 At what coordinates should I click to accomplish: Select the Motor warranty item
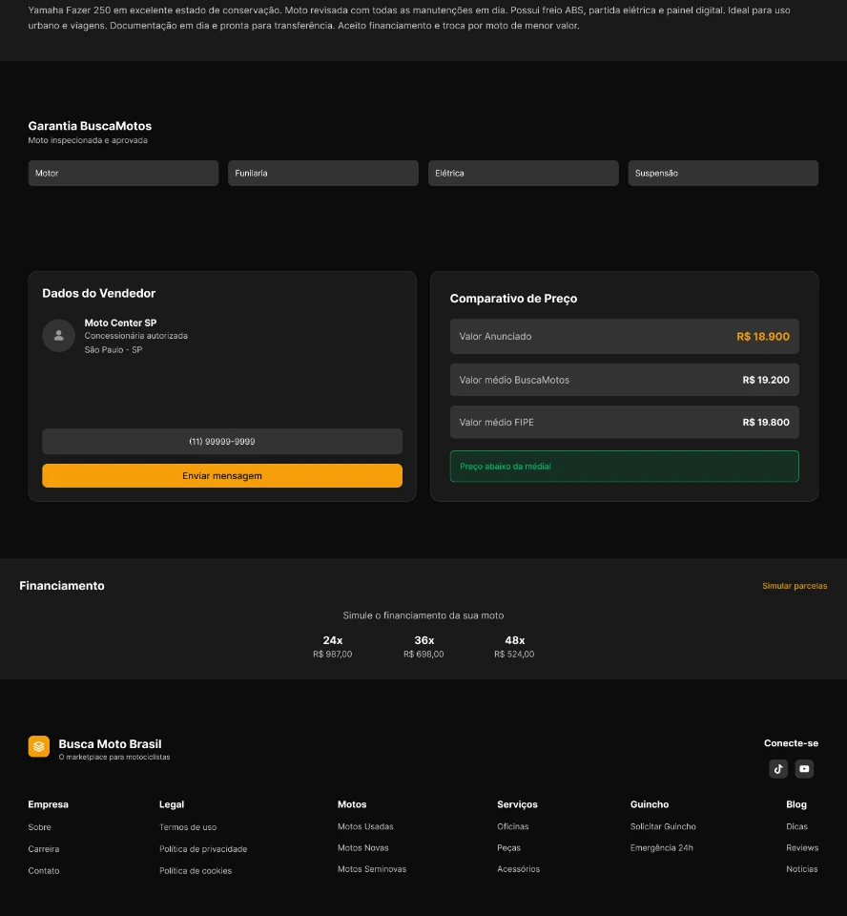tap(123, 173)
